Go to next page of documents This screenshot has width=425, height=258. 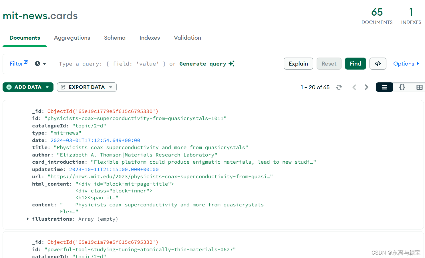click(366, 87)
